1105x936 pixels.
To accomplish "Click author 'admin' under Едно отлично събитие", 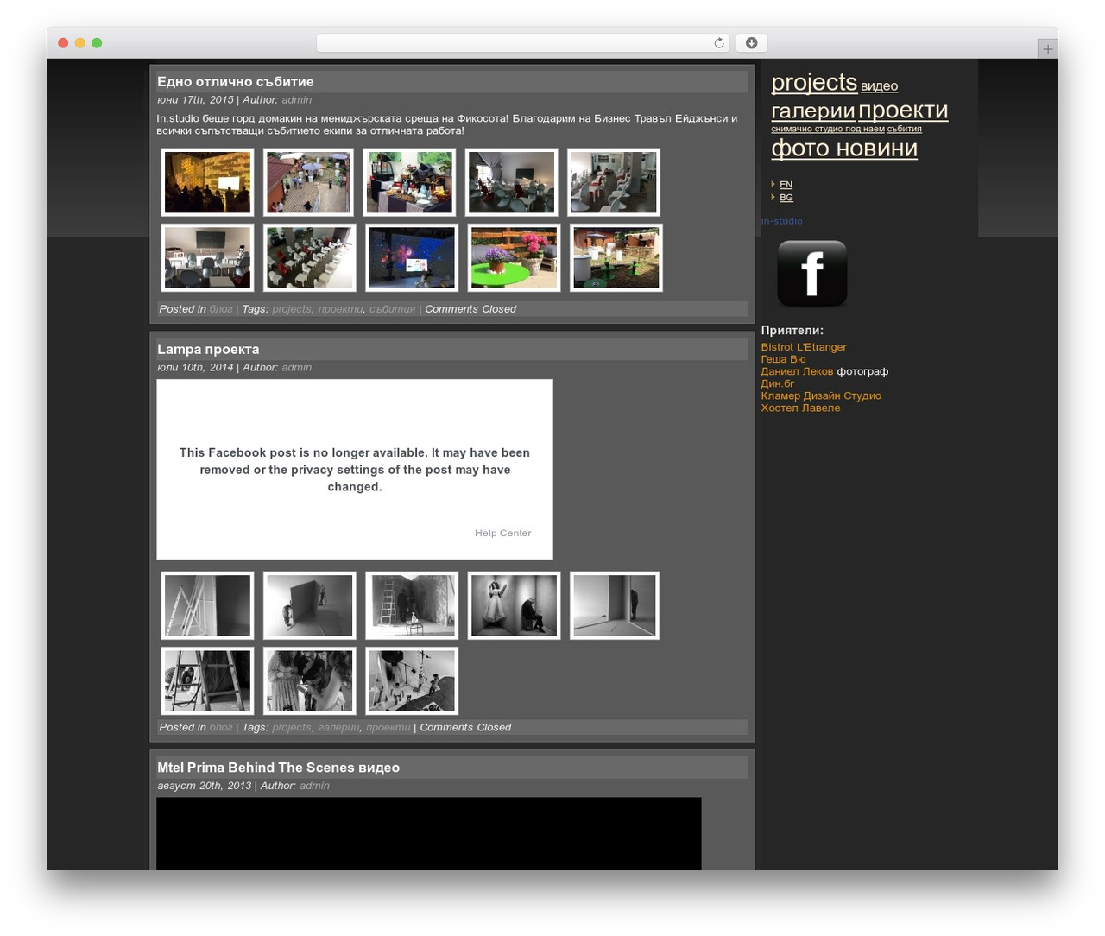I will [x=296, y=100].
